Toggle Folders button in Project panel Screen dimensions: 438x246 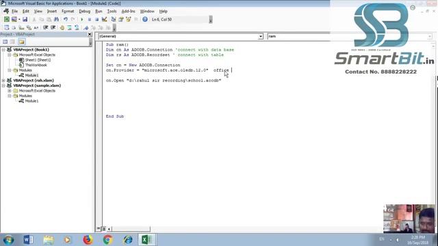[22, 42]
